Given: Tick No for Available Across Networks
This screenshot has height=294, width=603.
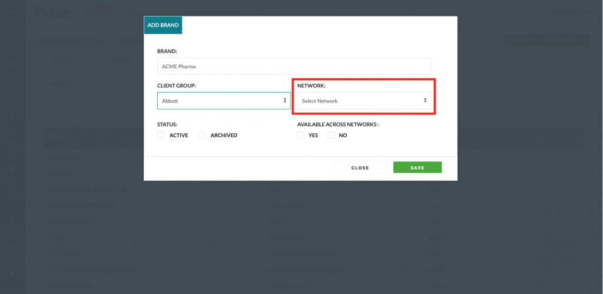Looking at the screenshot, I should coord(331,135).
